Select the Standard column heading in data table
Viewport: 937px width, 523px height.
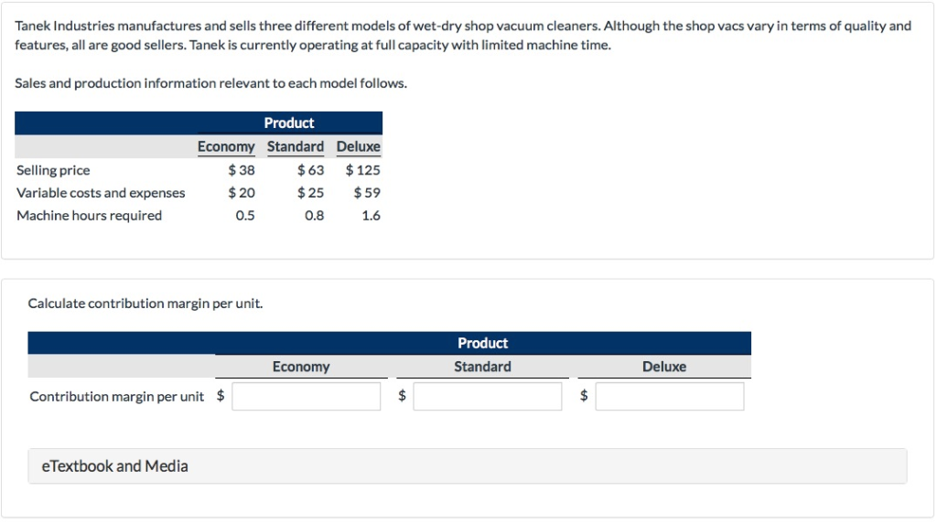click(296, 146)
